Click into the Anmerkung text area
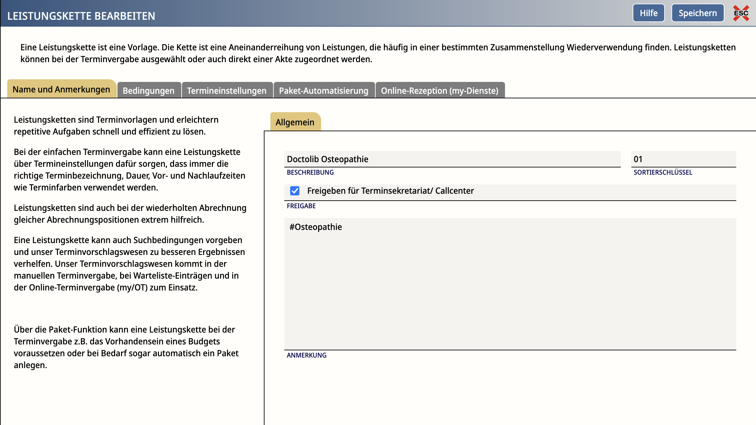Image resolution: width=756 pixels, height=425 pixels. (510, 286)
